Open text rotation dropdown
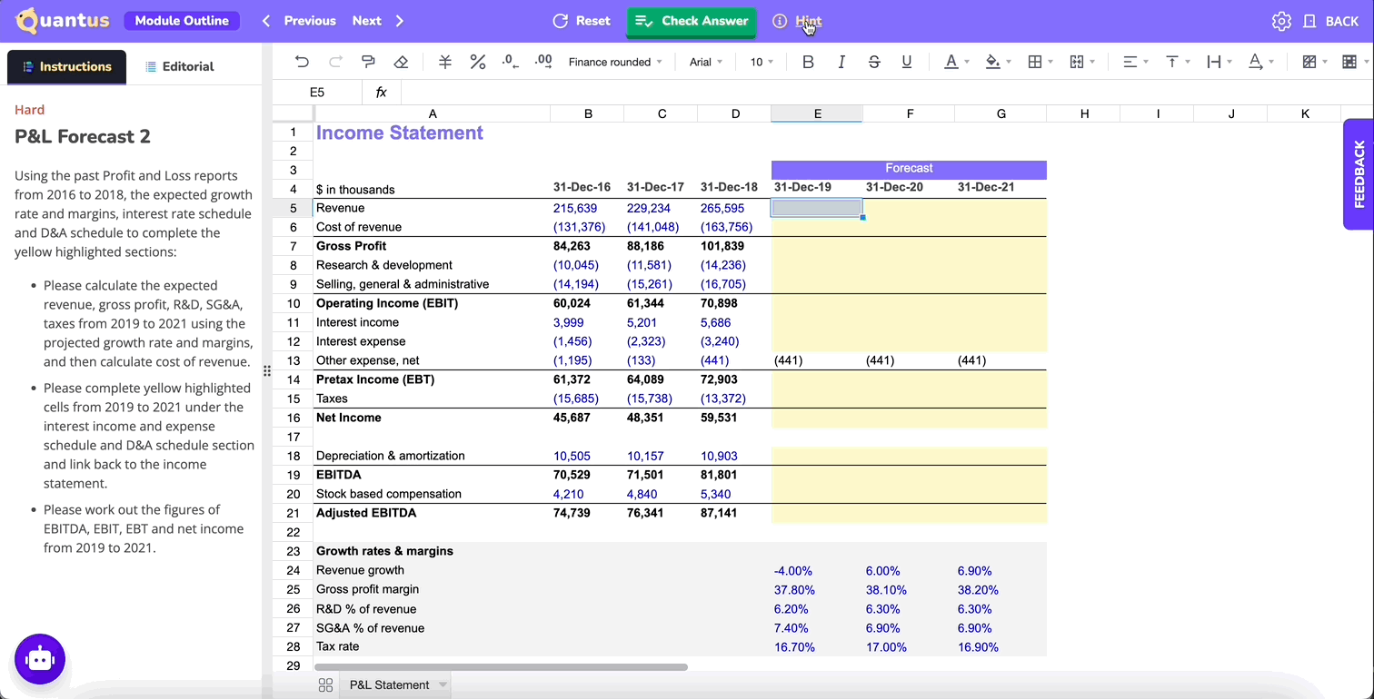 (x=1260, y=62)
